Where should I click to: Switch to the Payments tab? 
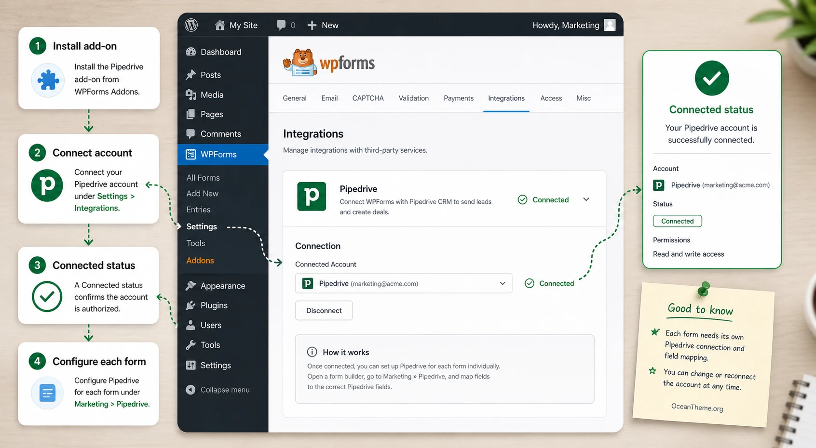(x=459, y=98)
